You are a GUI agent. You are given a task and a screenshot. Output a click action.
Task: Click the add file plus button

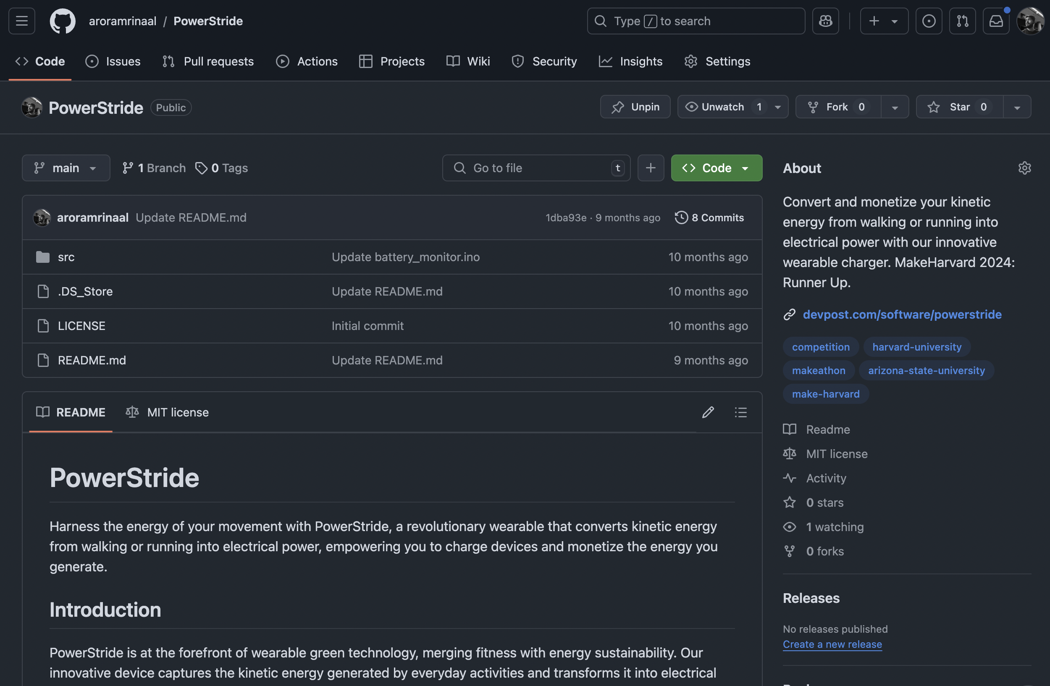[x=650, y=168]
